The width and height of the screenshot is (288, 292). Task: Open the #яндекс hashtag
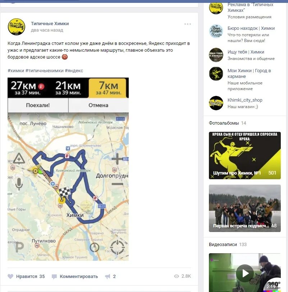click(74, 71)
